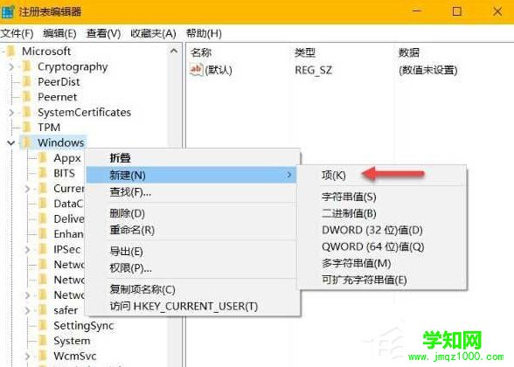
Task: Click the (数值未设置) data cell
Action: tap(428, 70)
